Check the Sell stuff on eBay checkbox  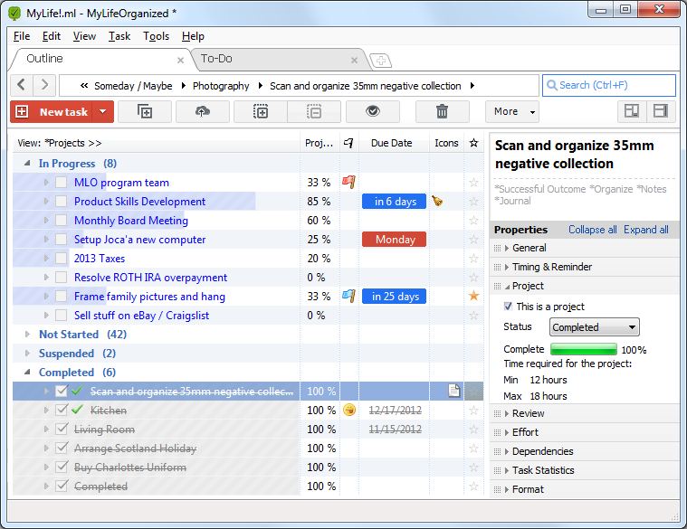[61, 315]
